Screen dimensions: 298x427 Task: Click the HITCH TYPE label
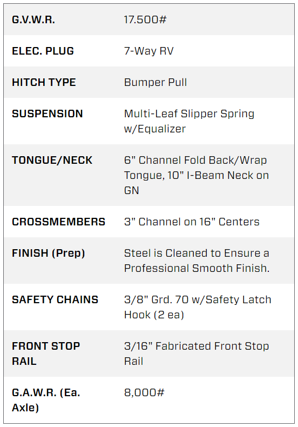click(44, 82)
